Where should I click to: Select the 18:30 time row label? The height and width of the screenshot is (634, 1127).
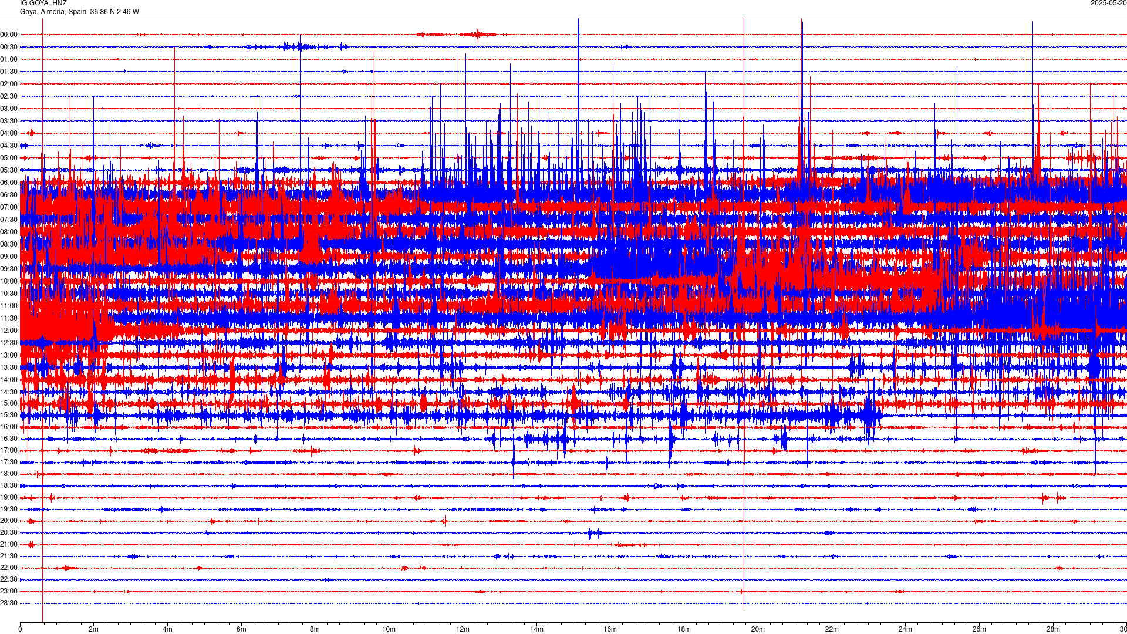(9, 485)
